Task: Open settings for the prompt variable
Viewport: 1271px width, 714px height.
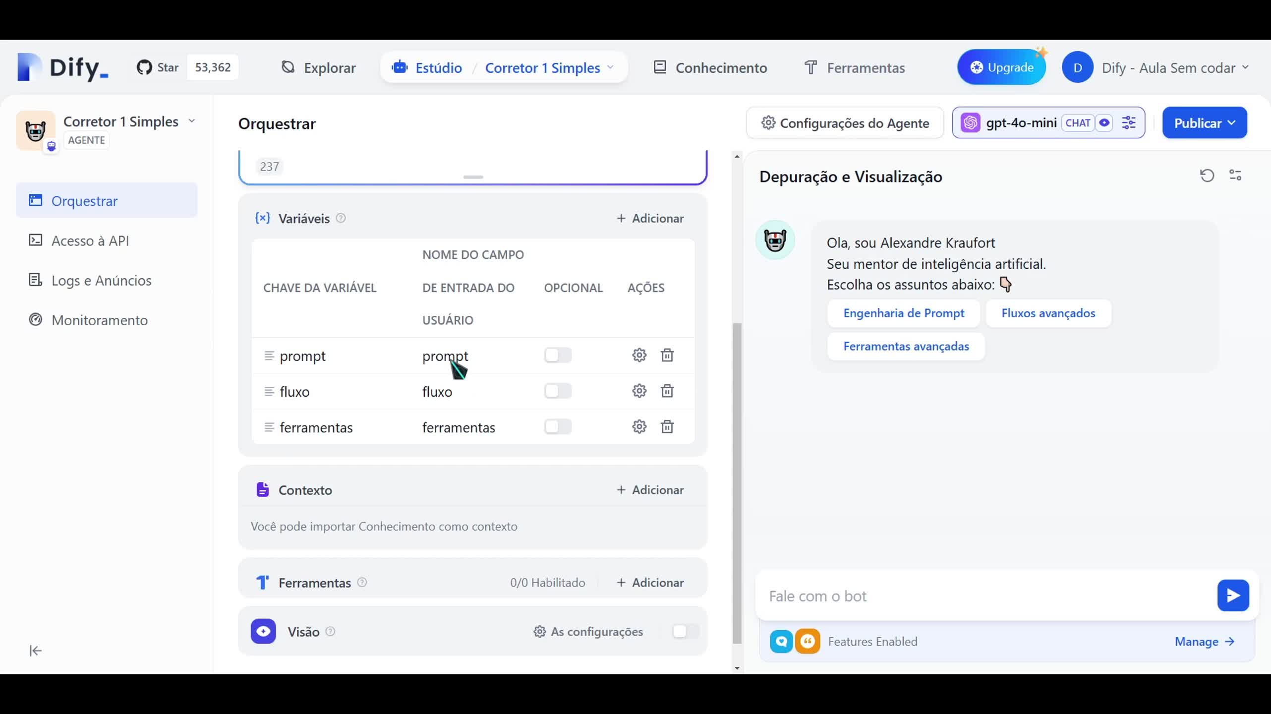Action: point(638,355)
